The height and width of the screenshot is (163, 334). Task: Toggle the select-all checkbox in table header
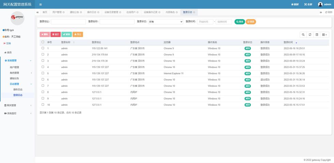click(x=43, y=42)
